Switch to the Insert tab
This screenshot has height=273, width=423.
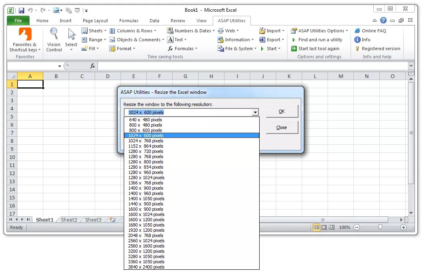pos(66,21)
